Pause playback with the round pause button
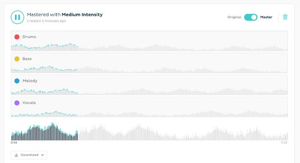The height and width of the screenshot is (163, 300). point(18,17)
